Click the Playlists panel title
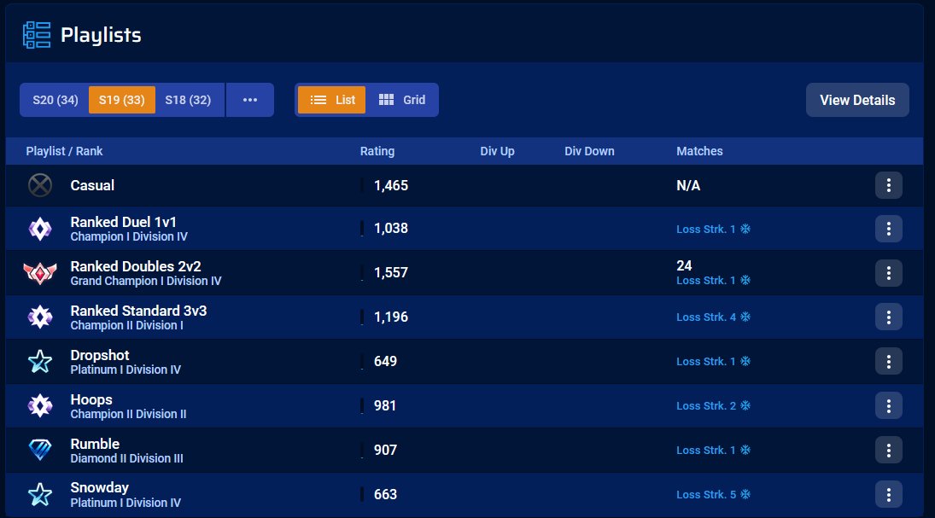This screenshot has height=518, width=935. 101,35
